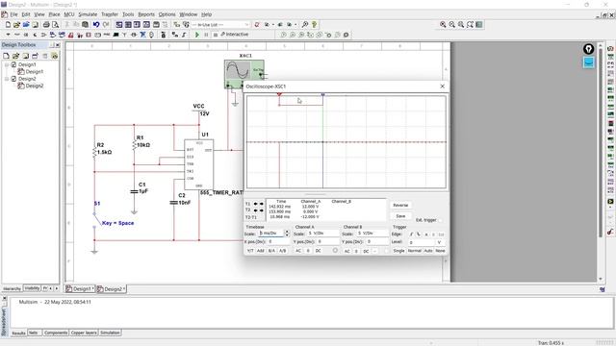This screenshot has height=346, width=616.
Task: Click the oscilloscope Save button
Action: [x=400, y=216]
